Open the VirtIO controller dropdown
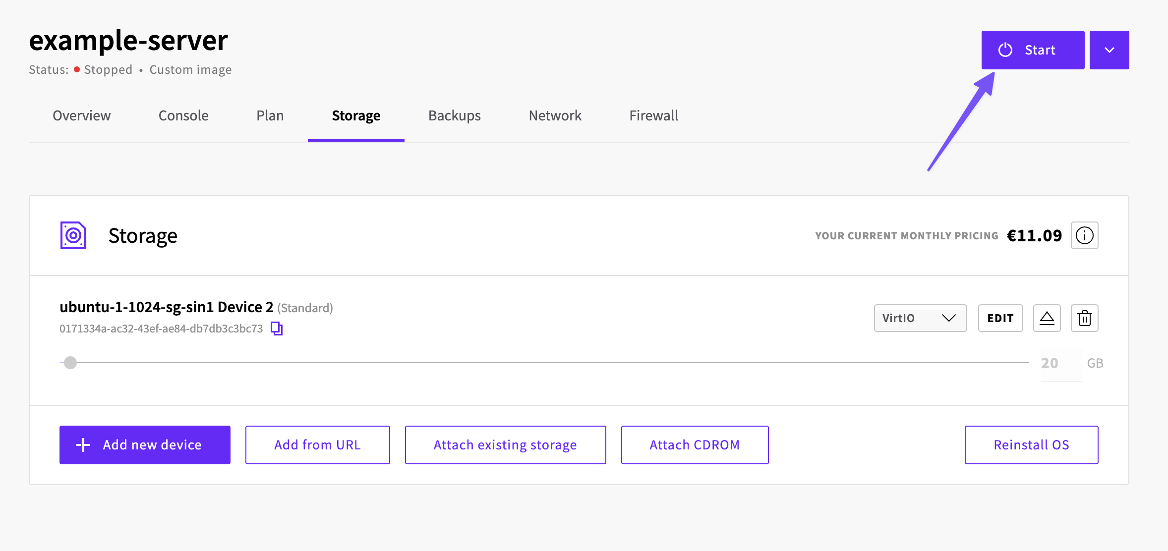The image size is (1168, 551). click(x=920, y=318)
